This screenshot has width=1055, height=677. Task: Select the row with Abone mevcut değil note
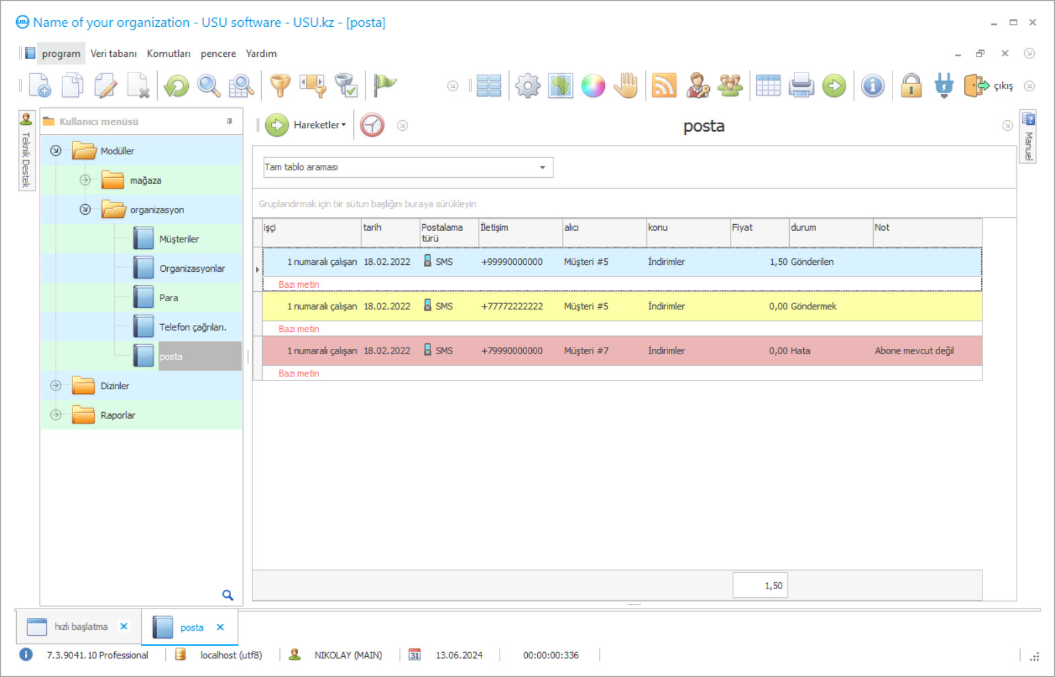(622, 351)
